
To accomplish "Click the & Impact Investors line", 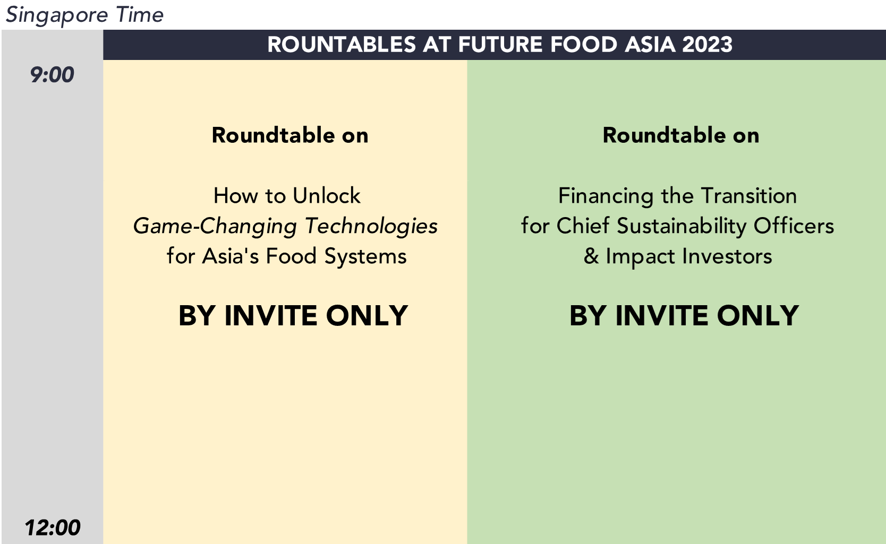I will click(678, 256).
